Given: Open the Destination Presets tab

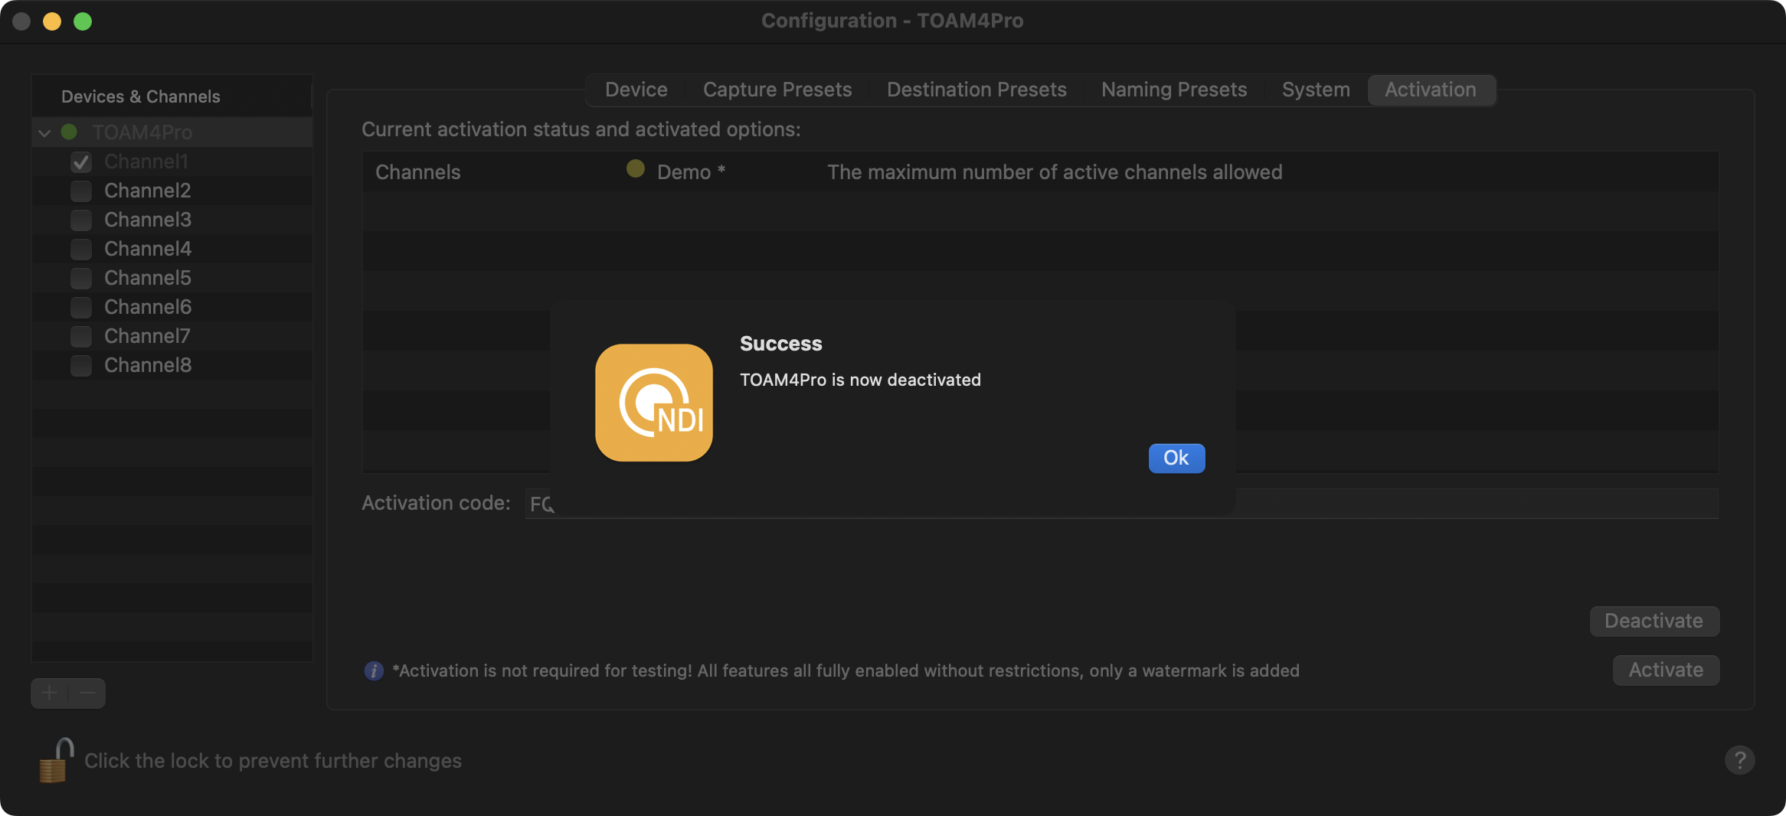Looking at the screenshot, I should click(x=976, y=90).
